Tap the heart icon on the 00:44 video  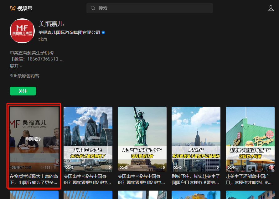point(269,167)
